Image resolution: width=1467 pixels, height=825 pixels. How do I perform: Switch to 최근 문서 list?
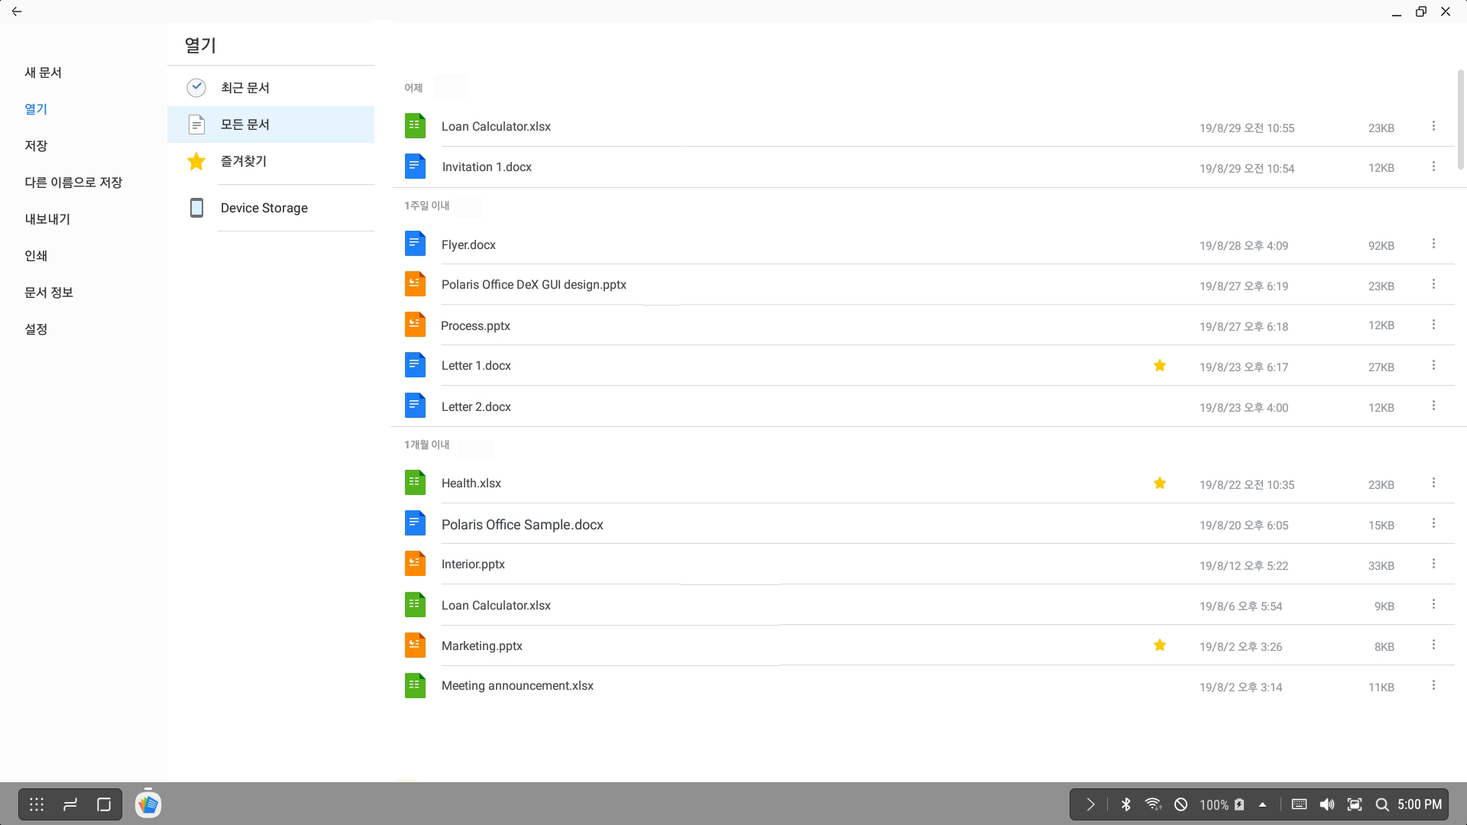click(270, 88)
